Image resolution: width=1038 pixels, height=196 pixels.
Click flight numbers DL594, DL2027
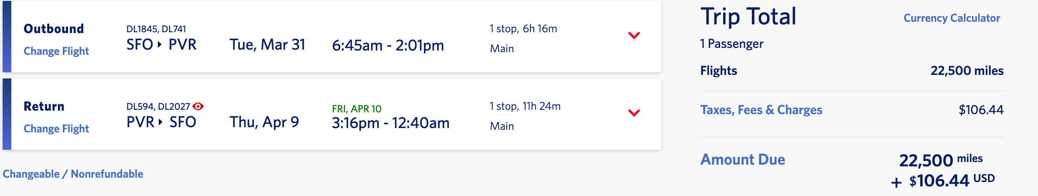(x=158, y=107)
